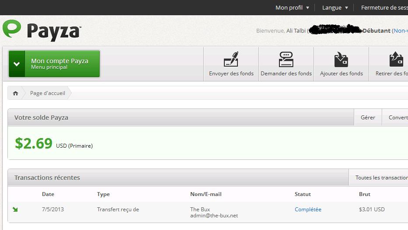Click the Retirer des fonds icon

click(396, 59)
